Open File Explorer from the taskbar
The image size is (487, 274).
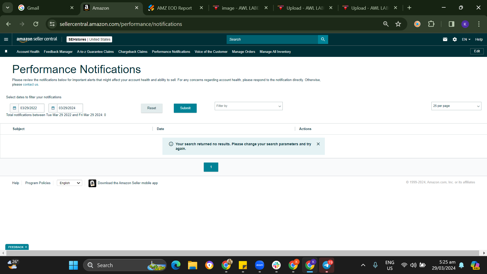192,265
